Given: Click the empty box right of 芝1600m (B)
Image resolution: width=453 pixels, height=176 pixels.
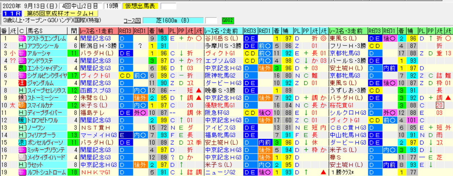Looking at the screenshot, I should click(x=212, y=20).
